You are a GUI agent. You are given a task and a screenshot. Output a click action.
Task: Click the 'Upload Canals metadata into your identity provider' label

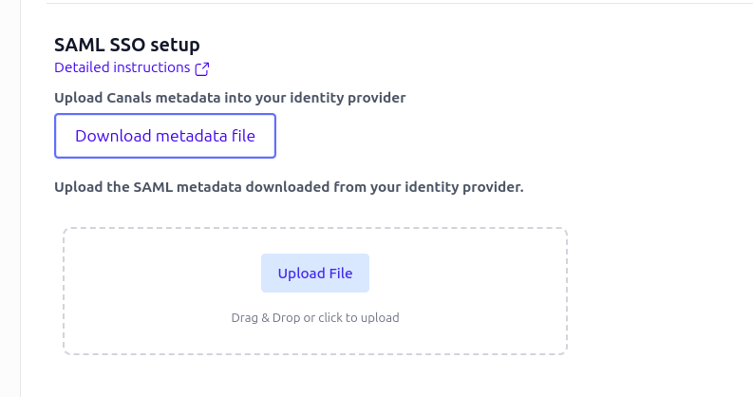click(x=230, y=98)
